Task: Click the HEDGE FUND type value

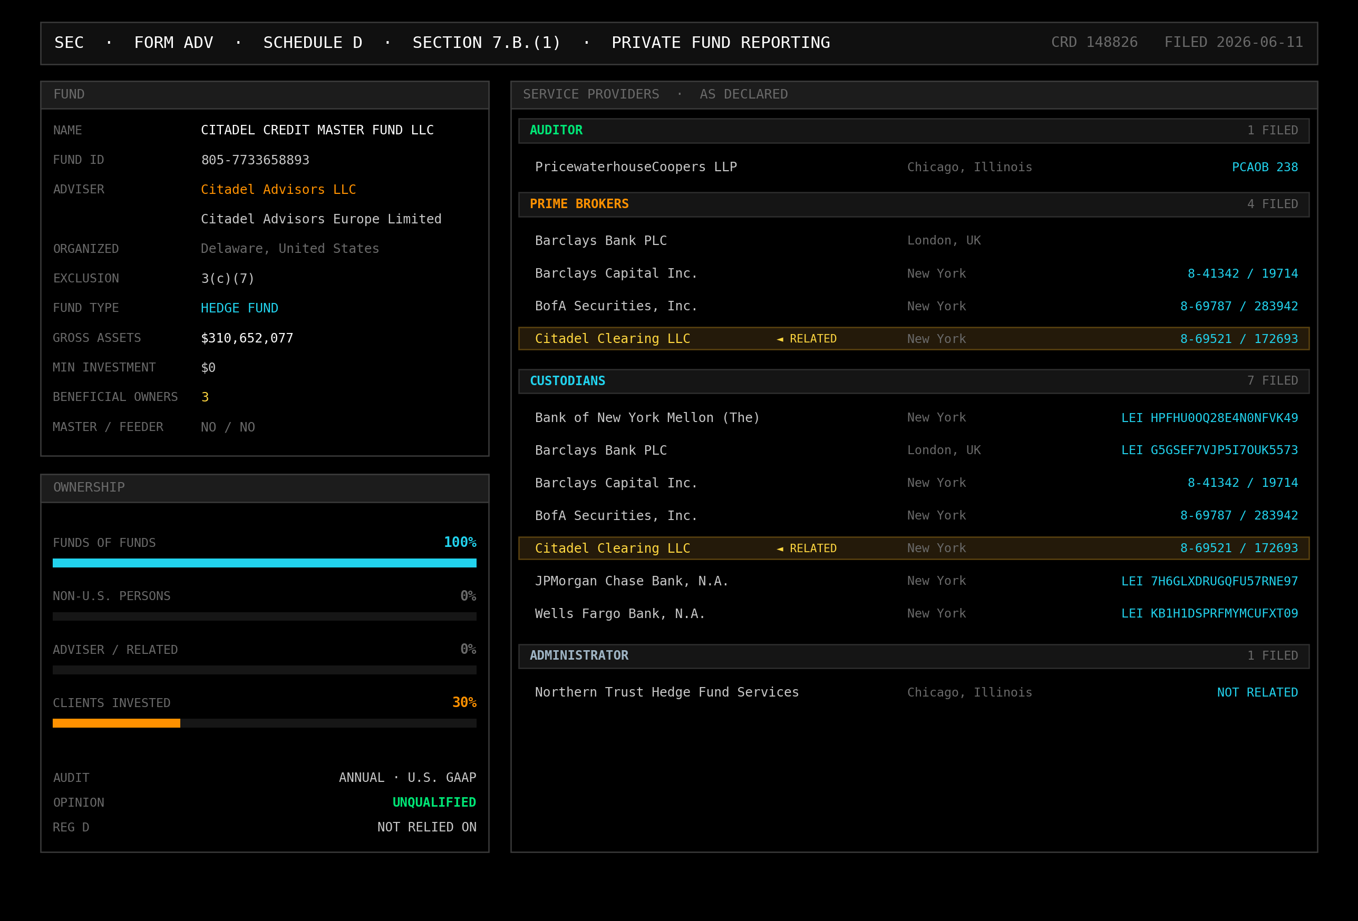Action: click(239, 308)
